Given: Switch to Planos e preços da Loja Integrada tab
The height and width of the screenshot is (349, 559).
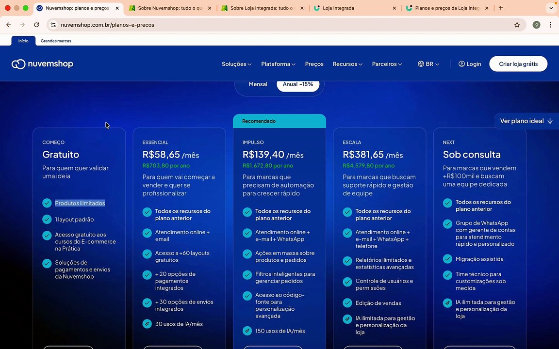Looking at the screenshot, I should [x=447, y=8].
